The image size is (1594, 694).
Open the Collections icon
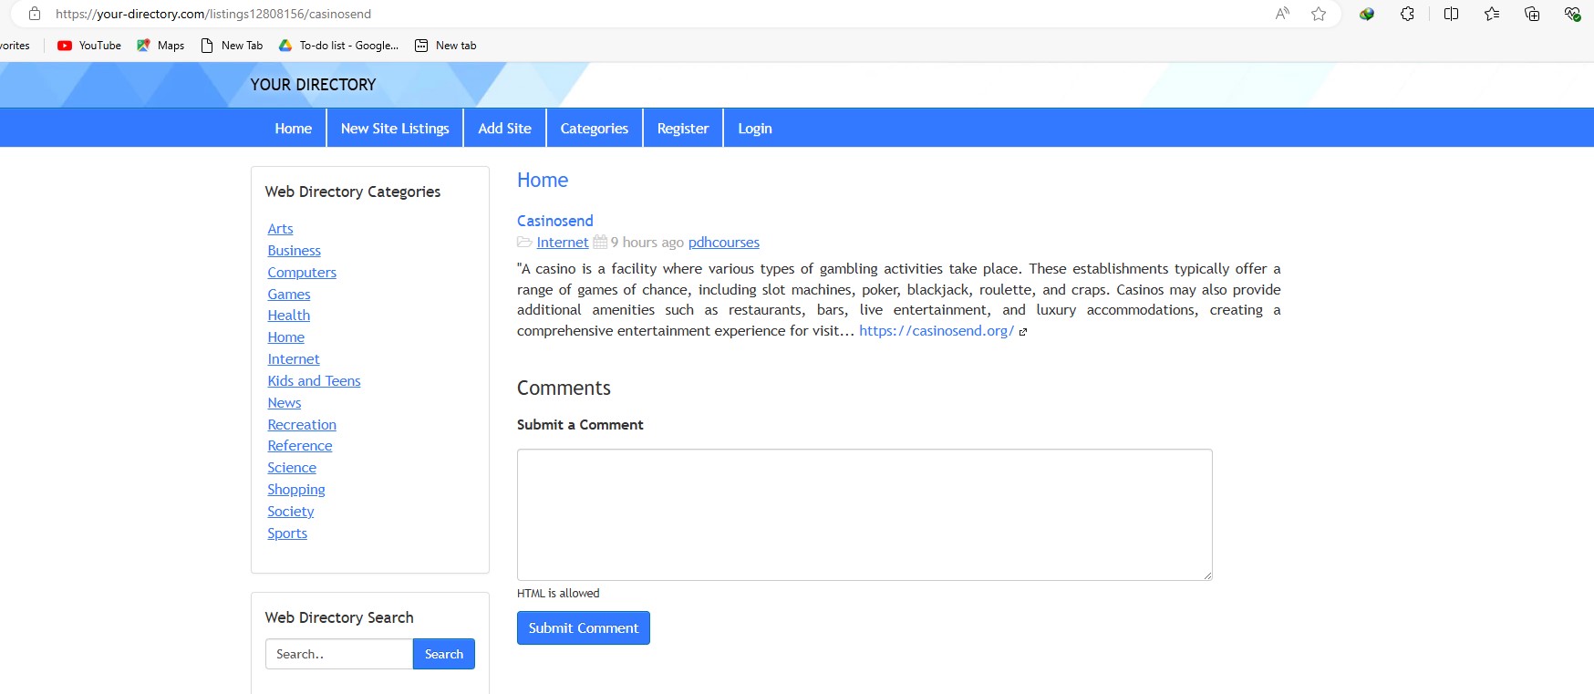pos(1532,14)
